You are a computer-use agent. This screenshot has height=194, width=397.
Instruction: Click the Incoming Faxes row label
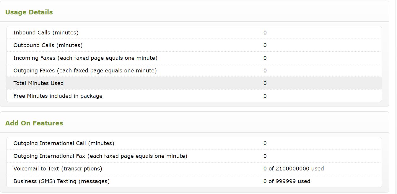(x=85, y=58)
